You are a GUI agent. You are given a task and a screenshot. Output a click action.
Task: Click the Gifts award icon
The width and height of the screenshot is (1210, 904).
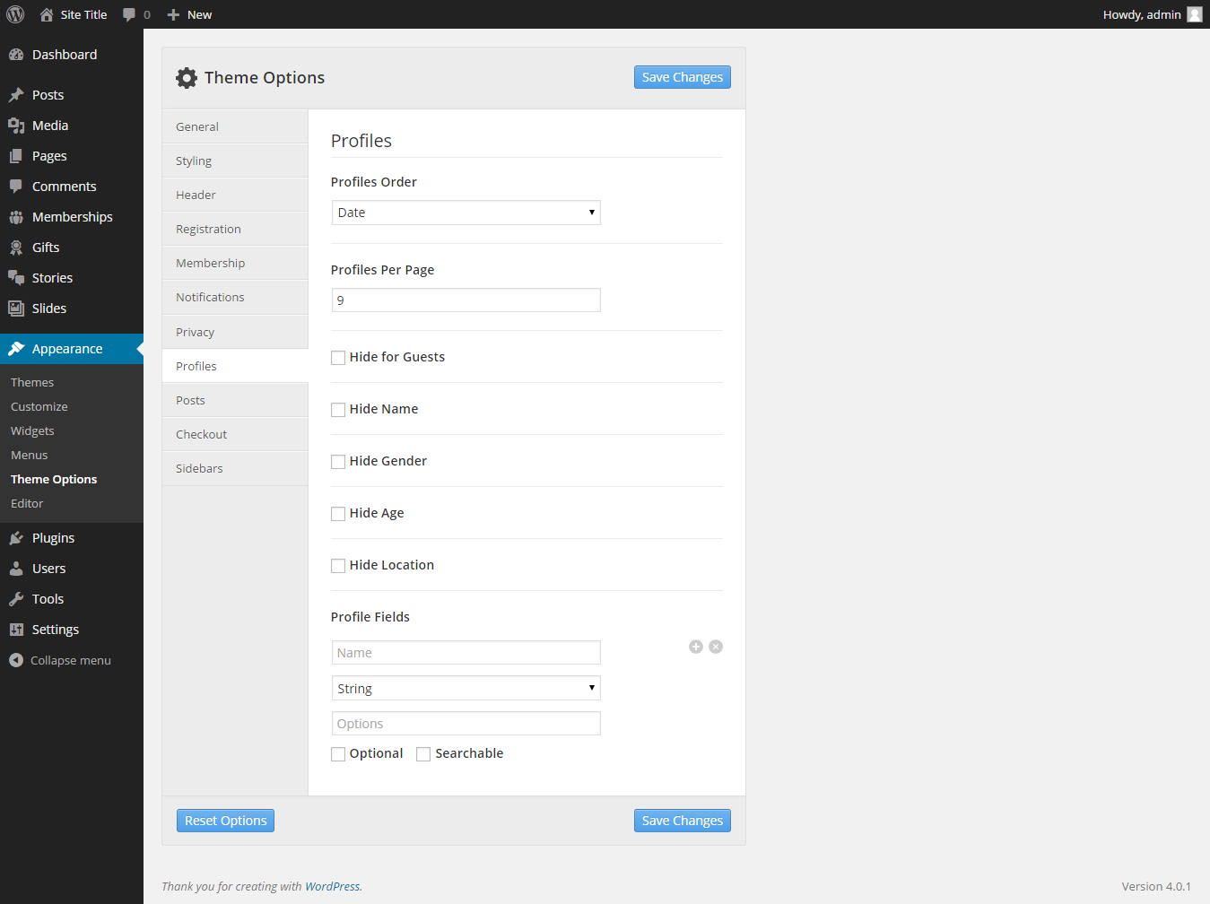16,248
